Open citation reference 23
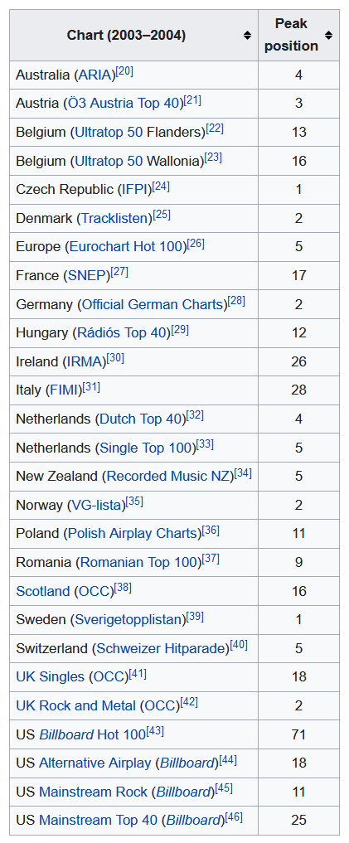 213,158
